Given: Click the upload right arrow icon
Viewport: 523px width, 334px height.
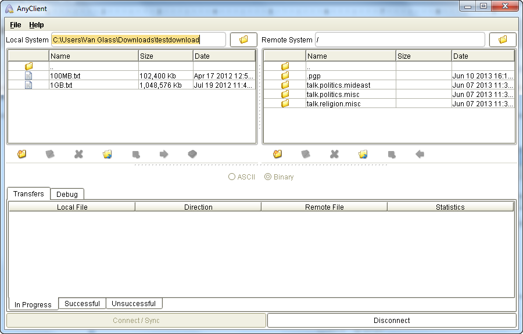Looking at the screenshot, I should click(x=164, y=154).
